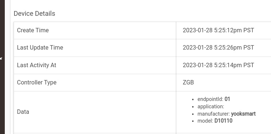The width and height of the screenshot is (271, 134).
Task: Click the yooksmart manufacturer value
Action: tap(243, 114)
